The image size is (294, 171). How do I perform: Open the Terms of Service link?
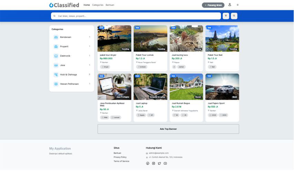tap(121, 161)
